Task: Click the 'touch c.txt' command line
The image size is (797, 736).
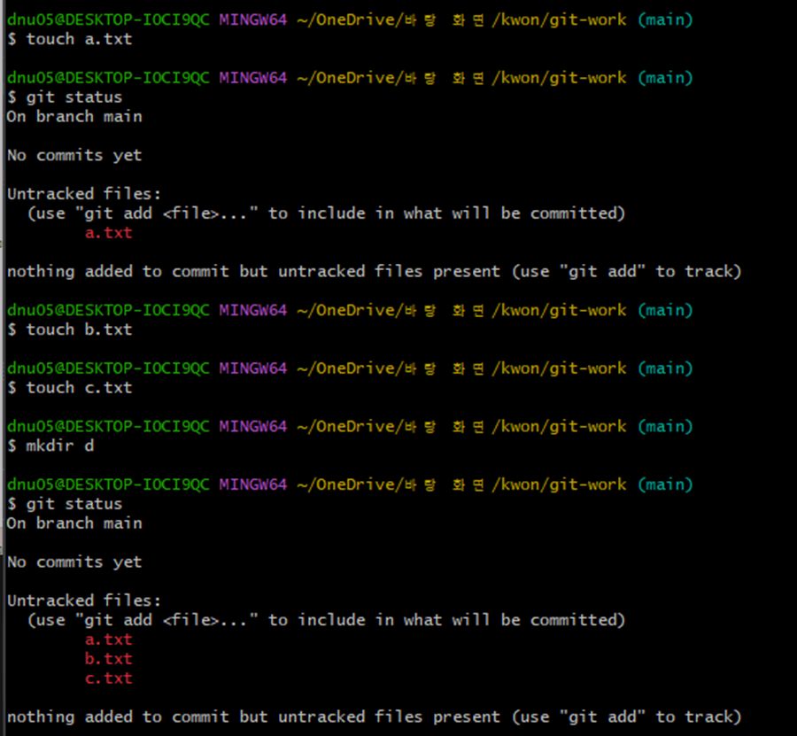Action: (70, 388)
